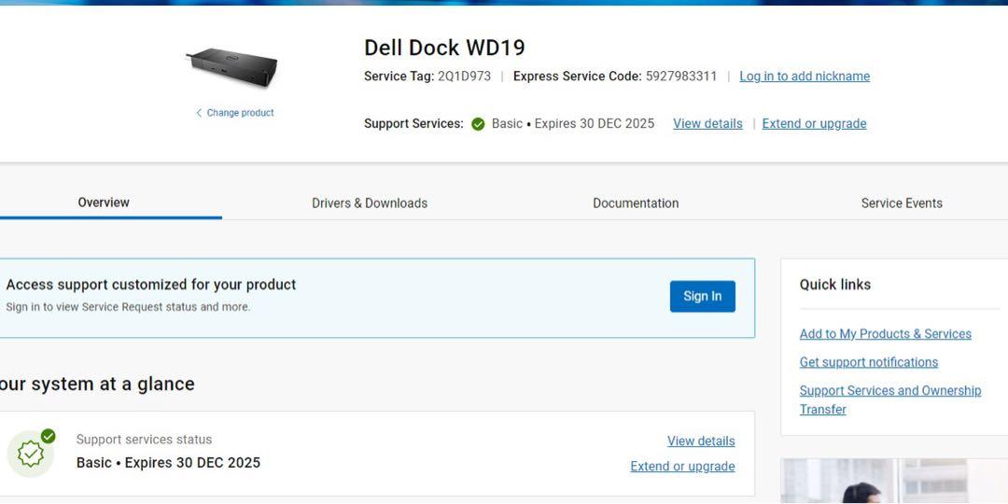Image resolution: width=1008 pixels, height=504 pixels.
Task: Click the Quick links heading
Action: coord(835,285)
